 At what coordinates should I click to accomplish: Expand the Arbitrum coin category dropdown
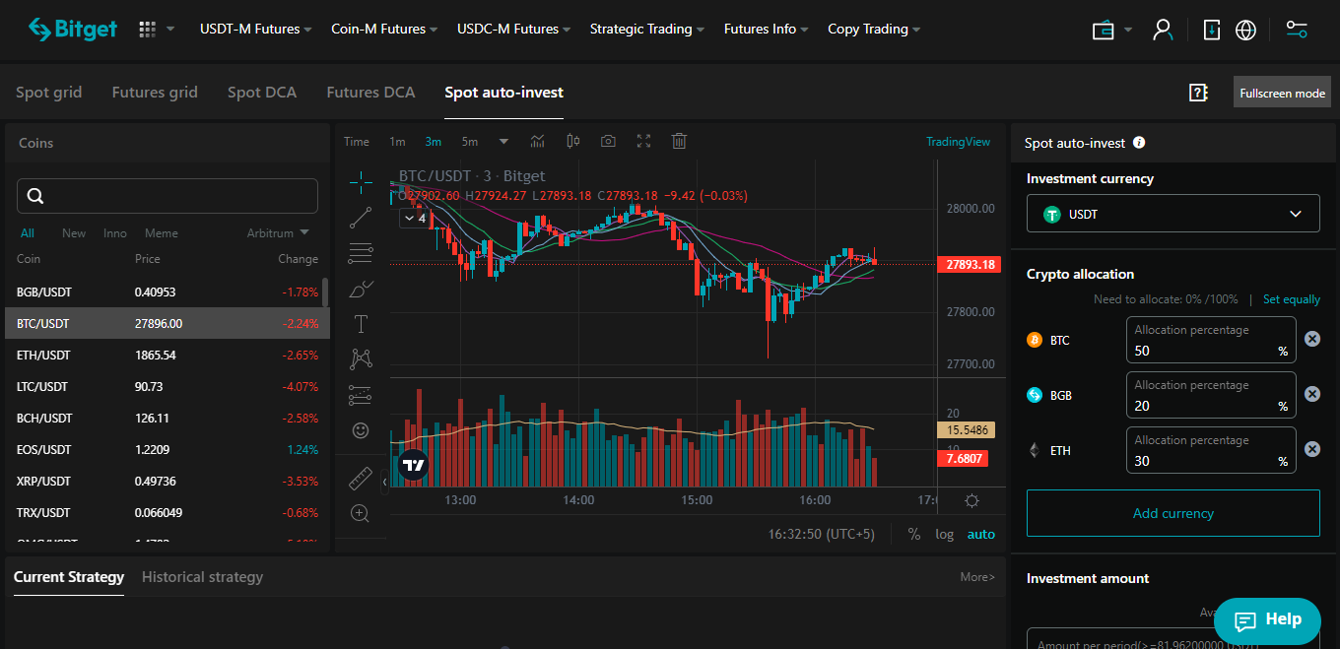coord(278,233)
